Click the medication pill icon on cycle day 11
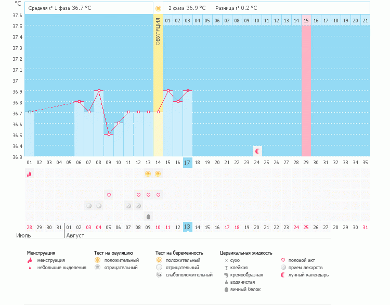The width and height of the screenshot is (390, 305). pos(128,206)
